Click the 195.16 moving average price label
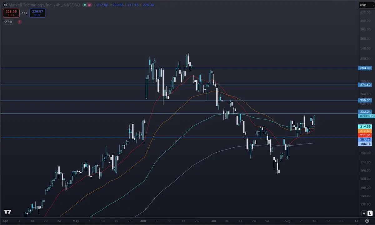The width and height of the screenshot is (375, 225). click(x=365, y=144)
